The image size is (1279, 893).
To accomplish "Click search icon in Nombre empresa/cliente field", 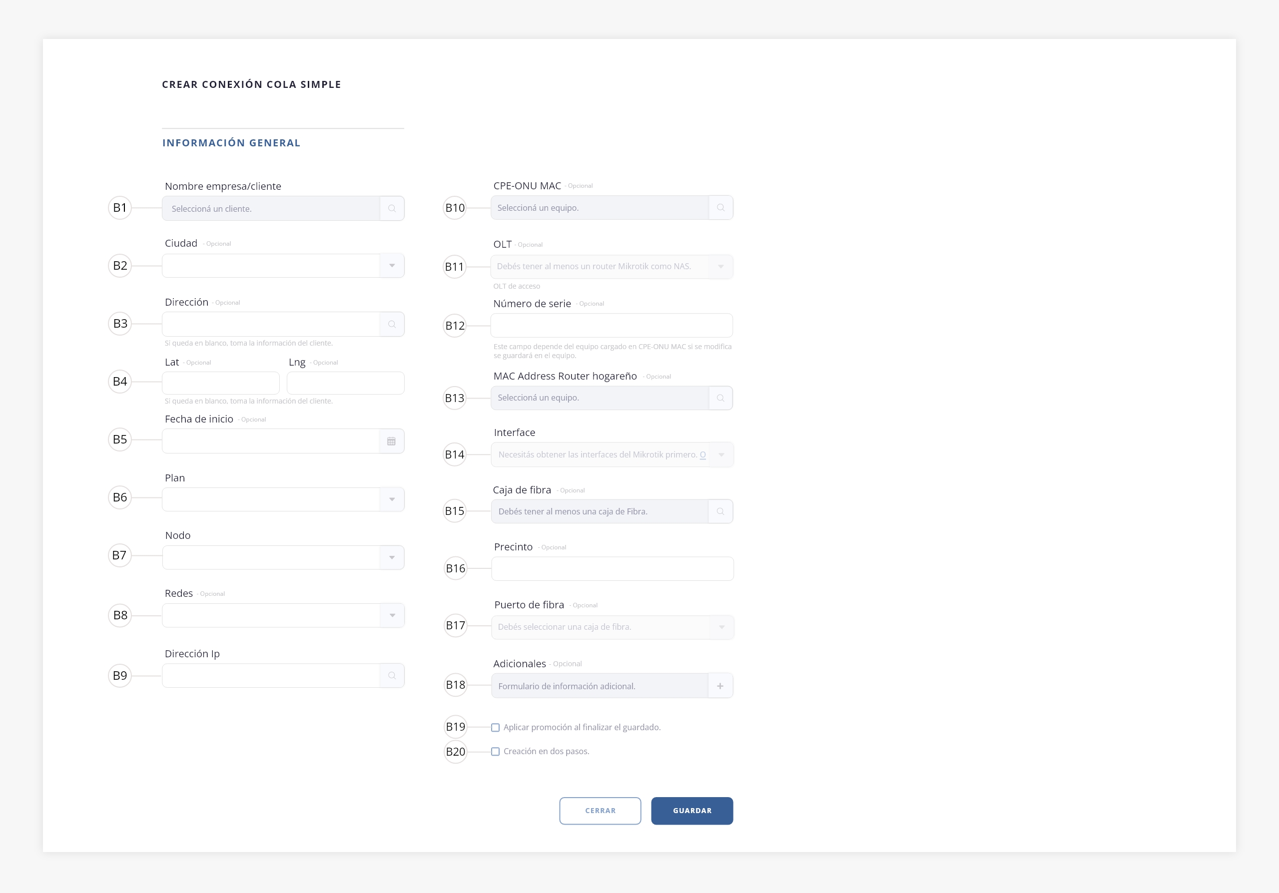I will point(392,208).
